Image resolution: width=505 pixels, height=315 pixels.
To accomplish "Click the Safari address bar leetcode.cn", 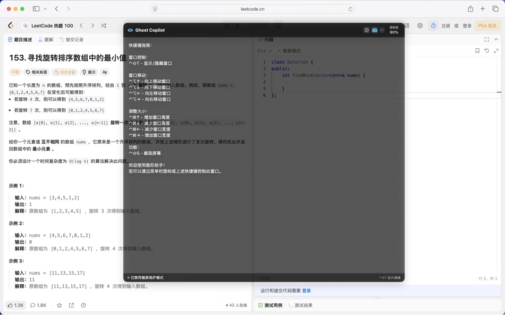I will [252, 9].
